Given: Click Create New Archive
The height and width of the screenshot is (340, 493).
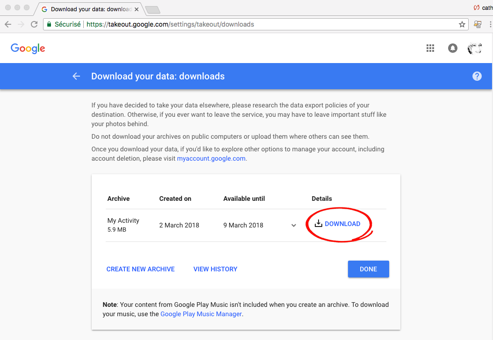Looking at the screenshot, I should click(x=140, y=269).
